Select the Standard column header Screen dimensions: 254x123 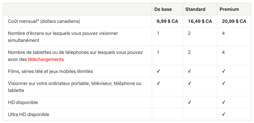pyautogui.click(x=195, y=9)
